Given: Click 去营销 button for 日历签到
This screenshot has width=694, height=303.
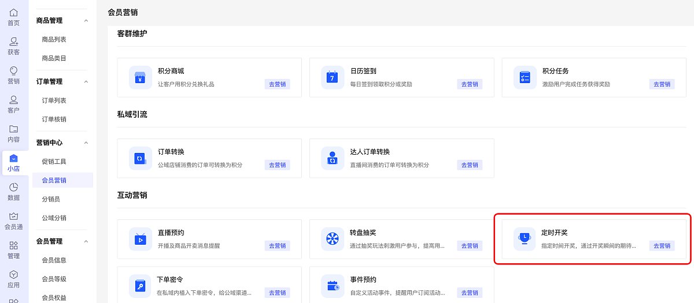Looking at the screenshot, I should pyautogui.click(x=470, y=84).
